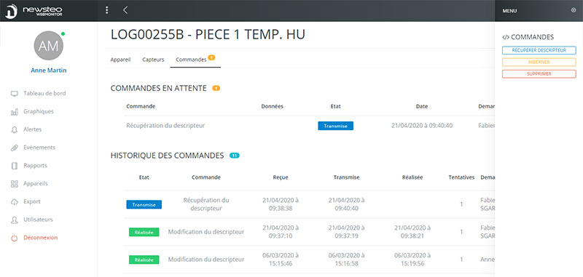The width and height of the screenshot is (583, 277).
Task: Click the green online status dot on avatar
Action: tap(63, 33)
